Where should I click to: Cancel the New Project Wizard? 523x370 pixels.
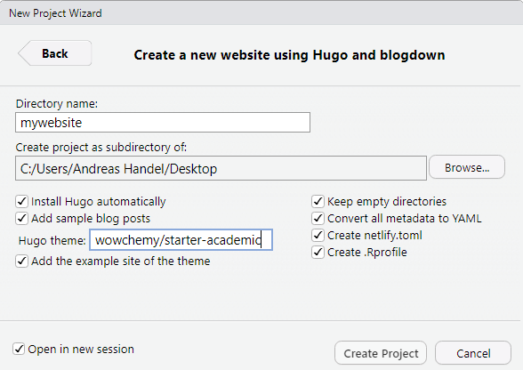pos(473,353)
